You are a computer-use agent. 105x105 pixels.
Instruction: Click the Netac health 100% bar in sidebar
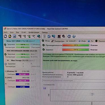pyautogui.click(x=23, y=45)
